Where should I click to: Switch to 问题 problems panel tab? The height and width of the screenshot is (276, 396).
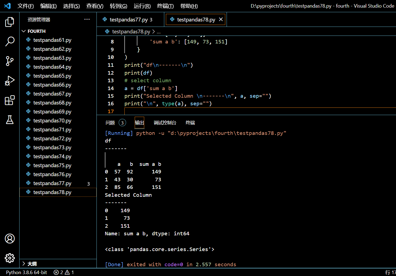tap(110, 123)
